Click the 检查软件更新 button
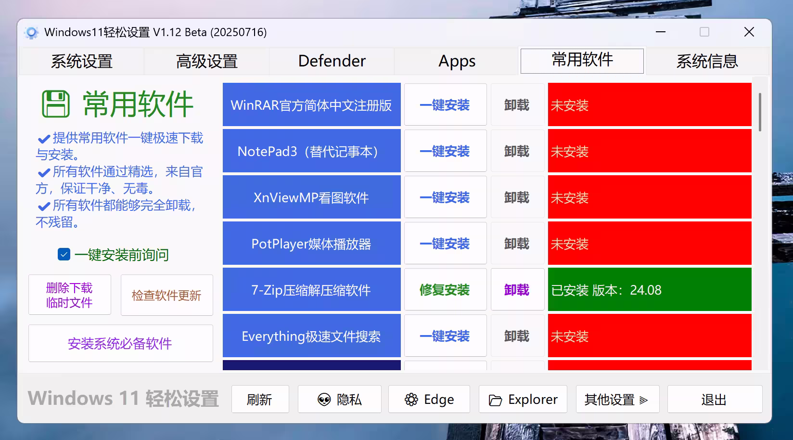The width and height of the screenshot is (793, 440). [167, 295]
